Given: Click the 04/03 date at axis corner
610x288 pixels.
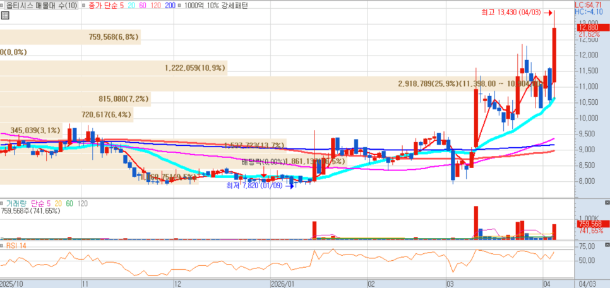Looking at the screenshot, I should pyautogui.click(x=588, y=284).
